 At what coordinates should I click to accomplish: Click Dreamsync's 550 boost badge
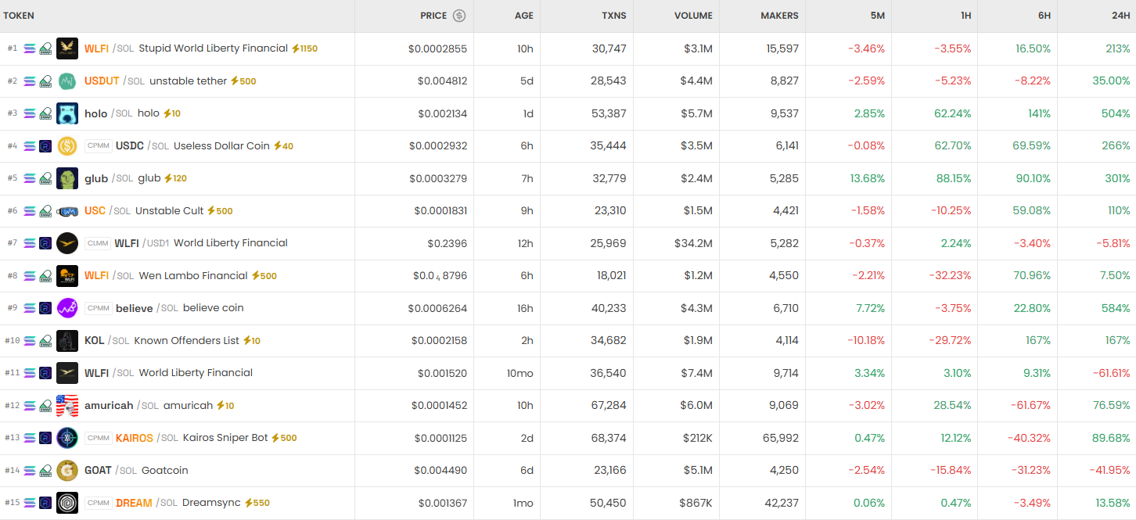pos(257,503)
